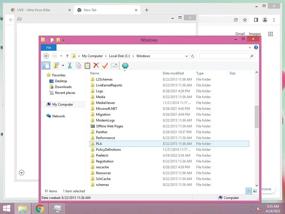Select Favorites in the navigation pane

point(59,75)
